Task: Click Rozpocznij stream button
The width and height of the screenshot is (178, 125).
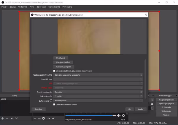Action: click(x=166, y=100)
